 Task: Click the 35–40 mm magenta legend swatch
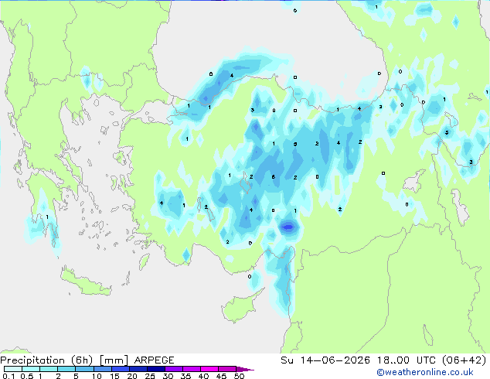[191, 369]
